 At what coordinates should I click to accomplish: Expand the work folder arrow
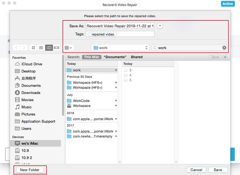[x=116, y=70]
